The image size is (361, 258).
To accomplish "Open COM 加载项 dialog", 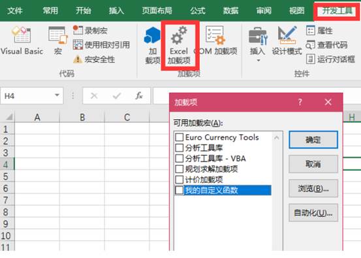I will [215, 40].
